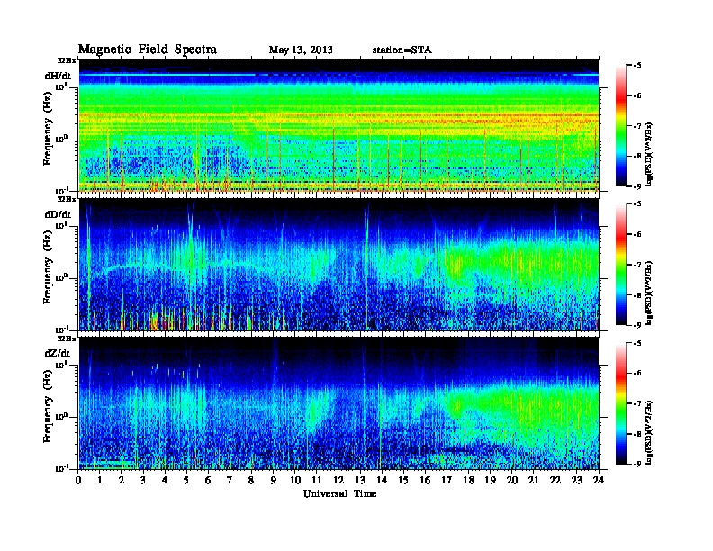Click the '-7' value on dD/dt color scale
Viewport: 713px width, 551px height.
click(637, 265)
